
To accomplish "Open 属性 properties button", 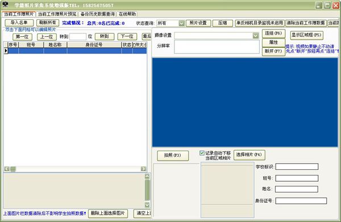I will point(273,42).
